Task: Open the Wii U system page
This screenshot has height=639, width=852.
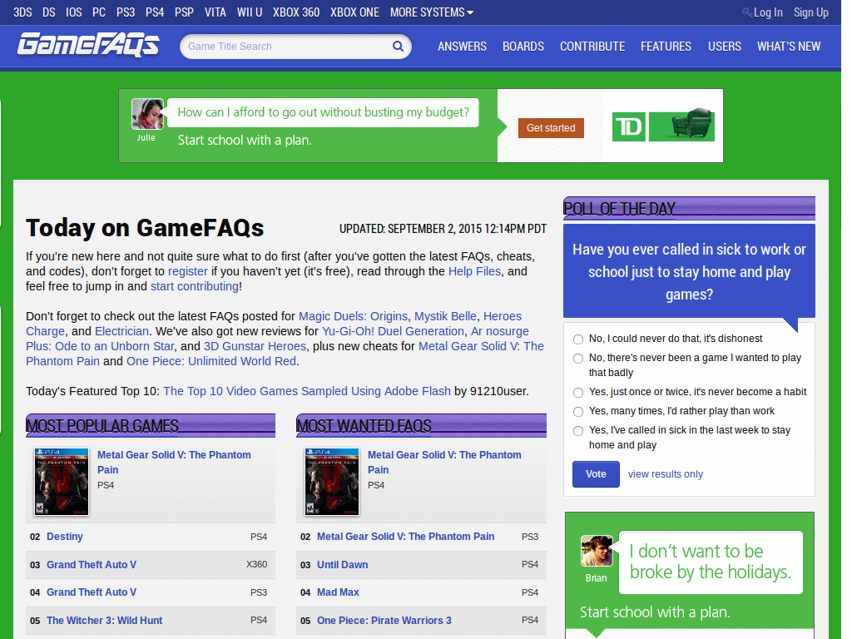Action: tap(250, 12)
